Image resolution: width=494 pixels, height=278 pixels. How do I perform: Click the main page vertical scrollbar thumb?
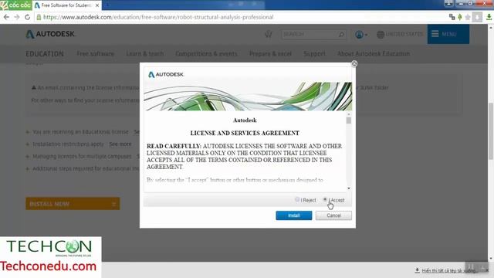pyautogui.click(x=491, y=131)
